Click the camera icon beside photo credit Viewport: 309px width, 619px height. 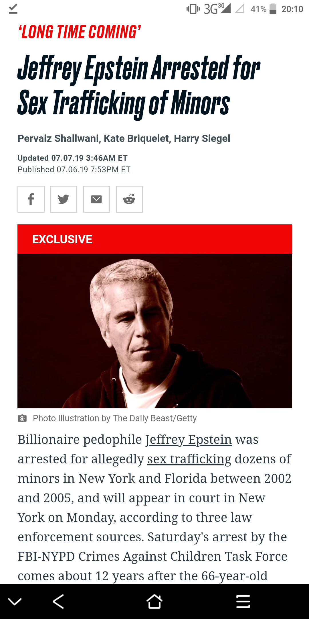tap(22, 418)
